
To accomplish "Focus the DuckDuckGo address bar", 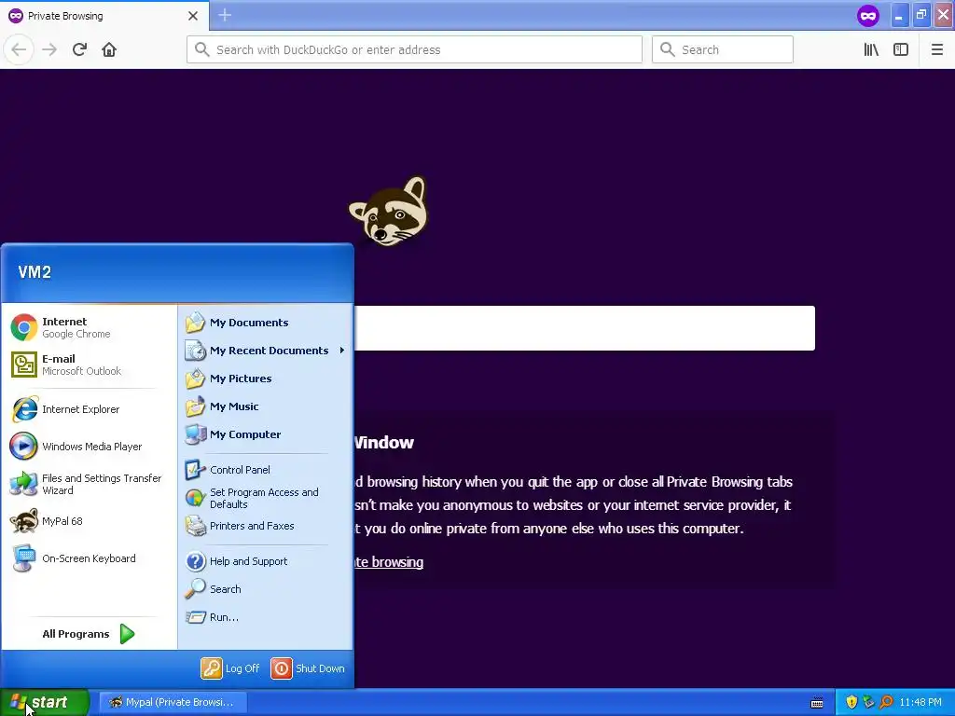I will click(414, 49).
